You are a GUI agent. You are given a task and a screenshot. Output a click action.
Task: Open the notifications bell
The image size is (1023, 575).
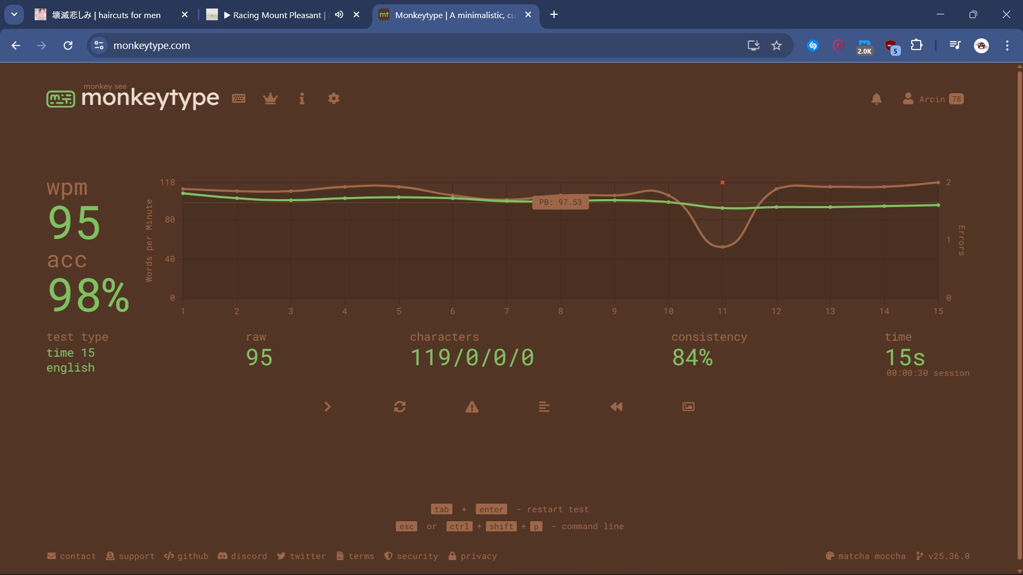tap(876, 98)
